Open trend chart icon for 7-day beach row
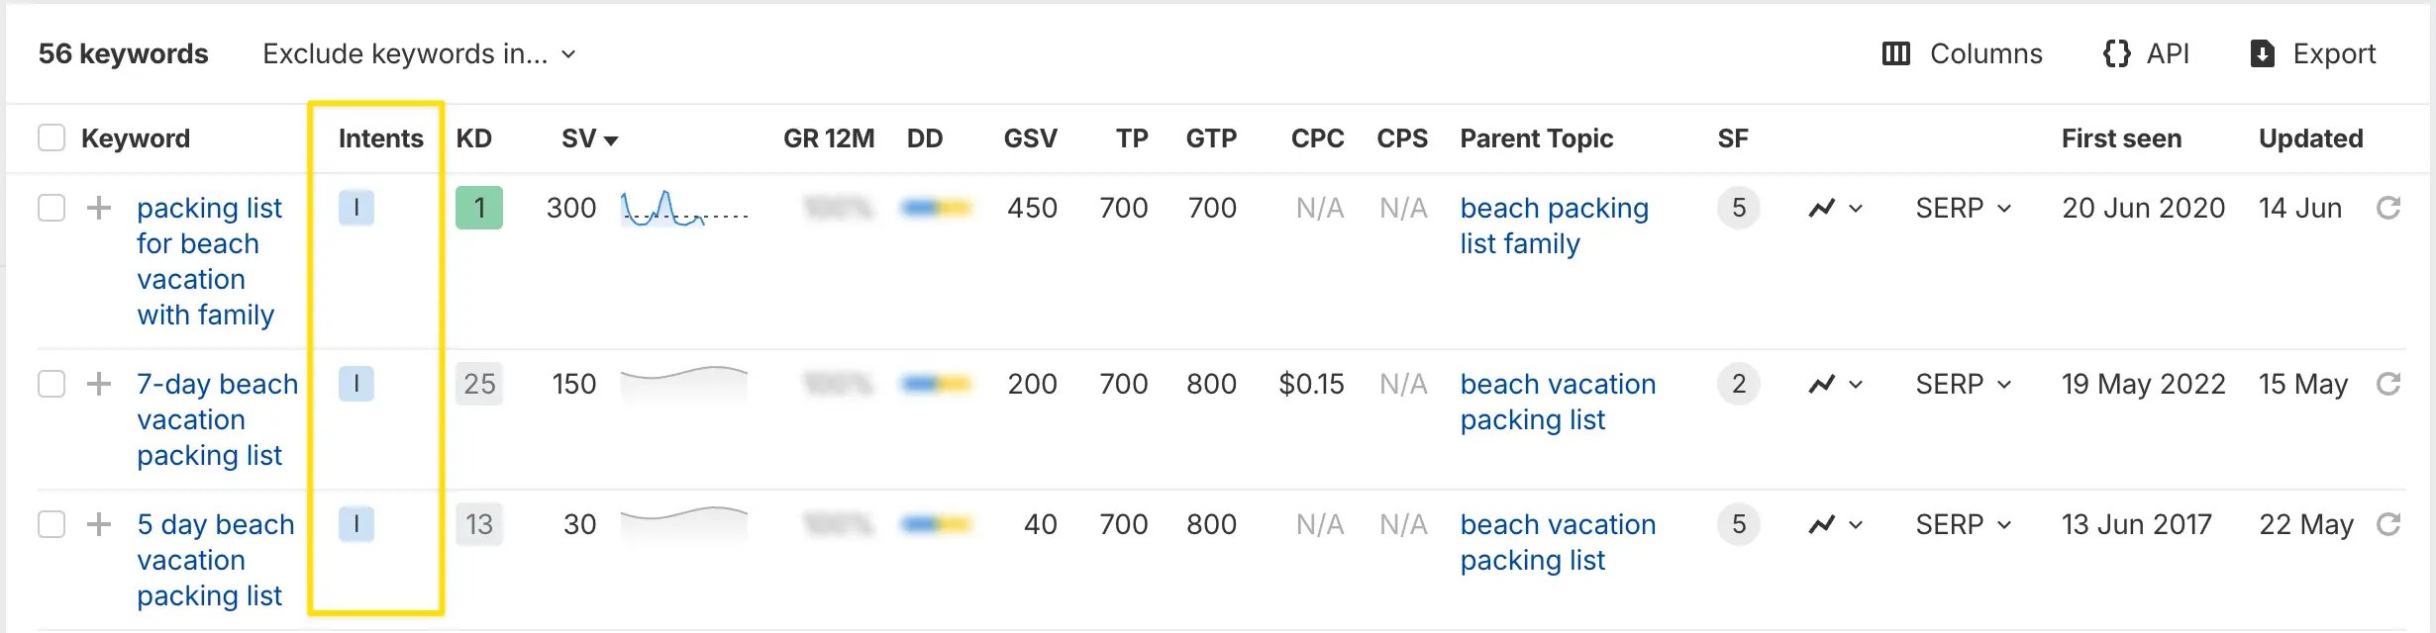 pyautogui.click(x=1836, y=384)
